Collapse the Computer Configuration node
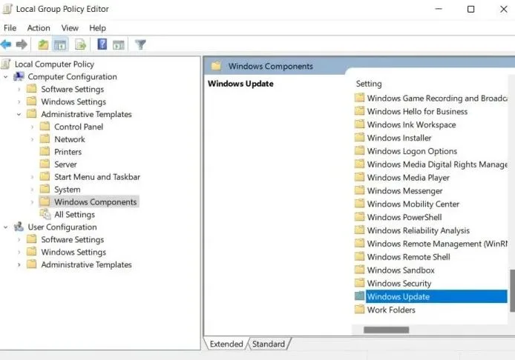The image size is (515, 360). pyautogui.click(x=6, y=77)
